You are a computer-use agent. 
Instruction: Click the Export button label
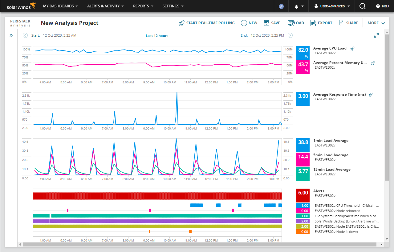[325, 23]
